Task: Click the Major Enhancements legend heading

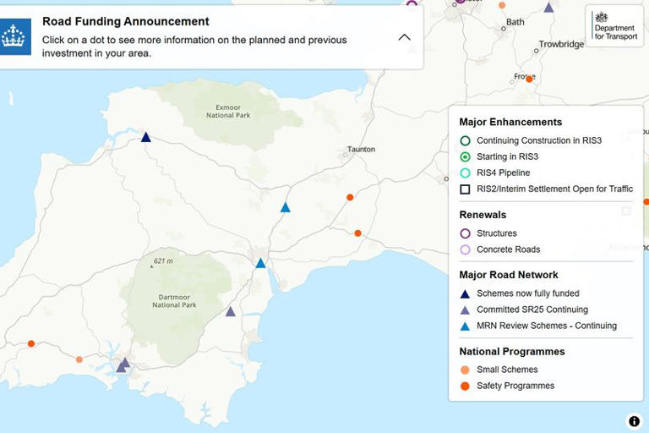Action: [510, 122]
